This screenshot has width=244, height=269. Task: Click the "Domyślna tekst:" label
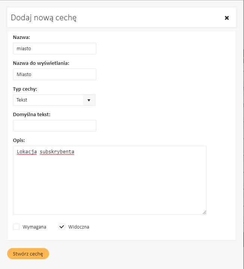(x=31, y=114)
